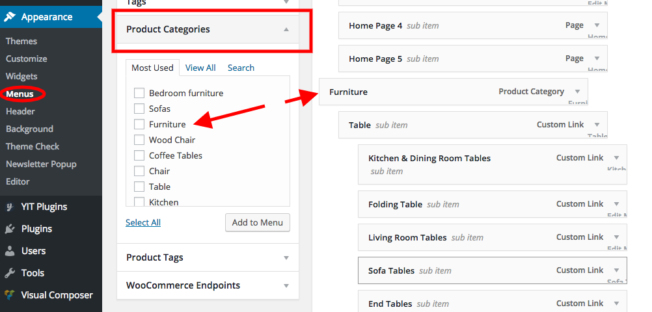652x312 pixels.
Task: Expand the WooCommerce Endpoints panel
Action: coord(286,286)
